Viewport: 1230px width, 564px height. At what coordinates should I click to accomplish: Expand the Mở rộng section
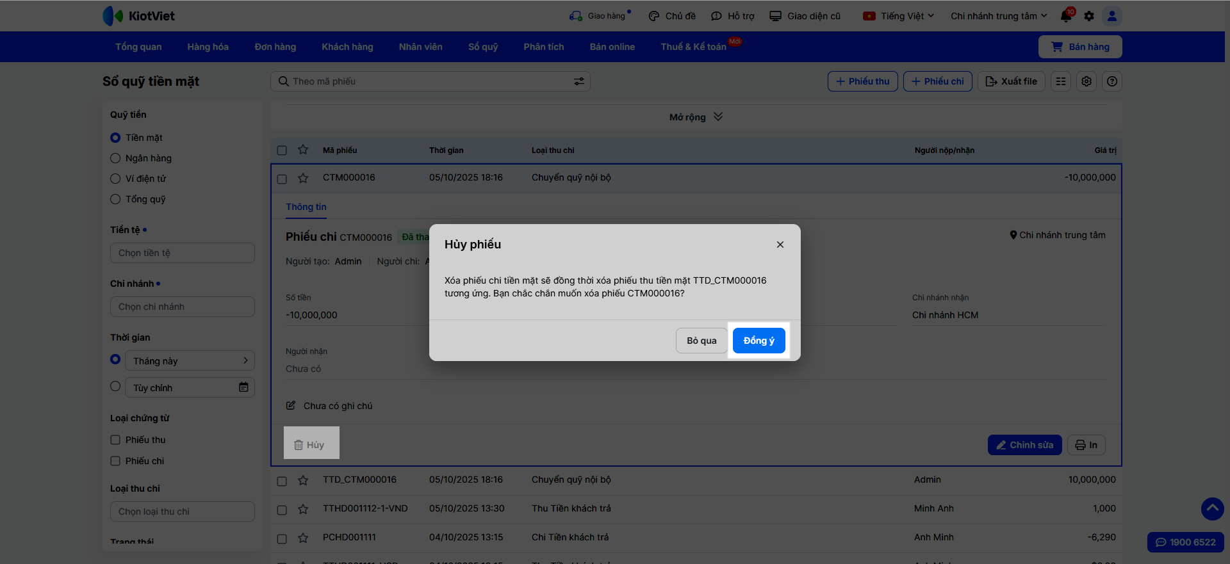pyautogui.click(x=696, y=117)
